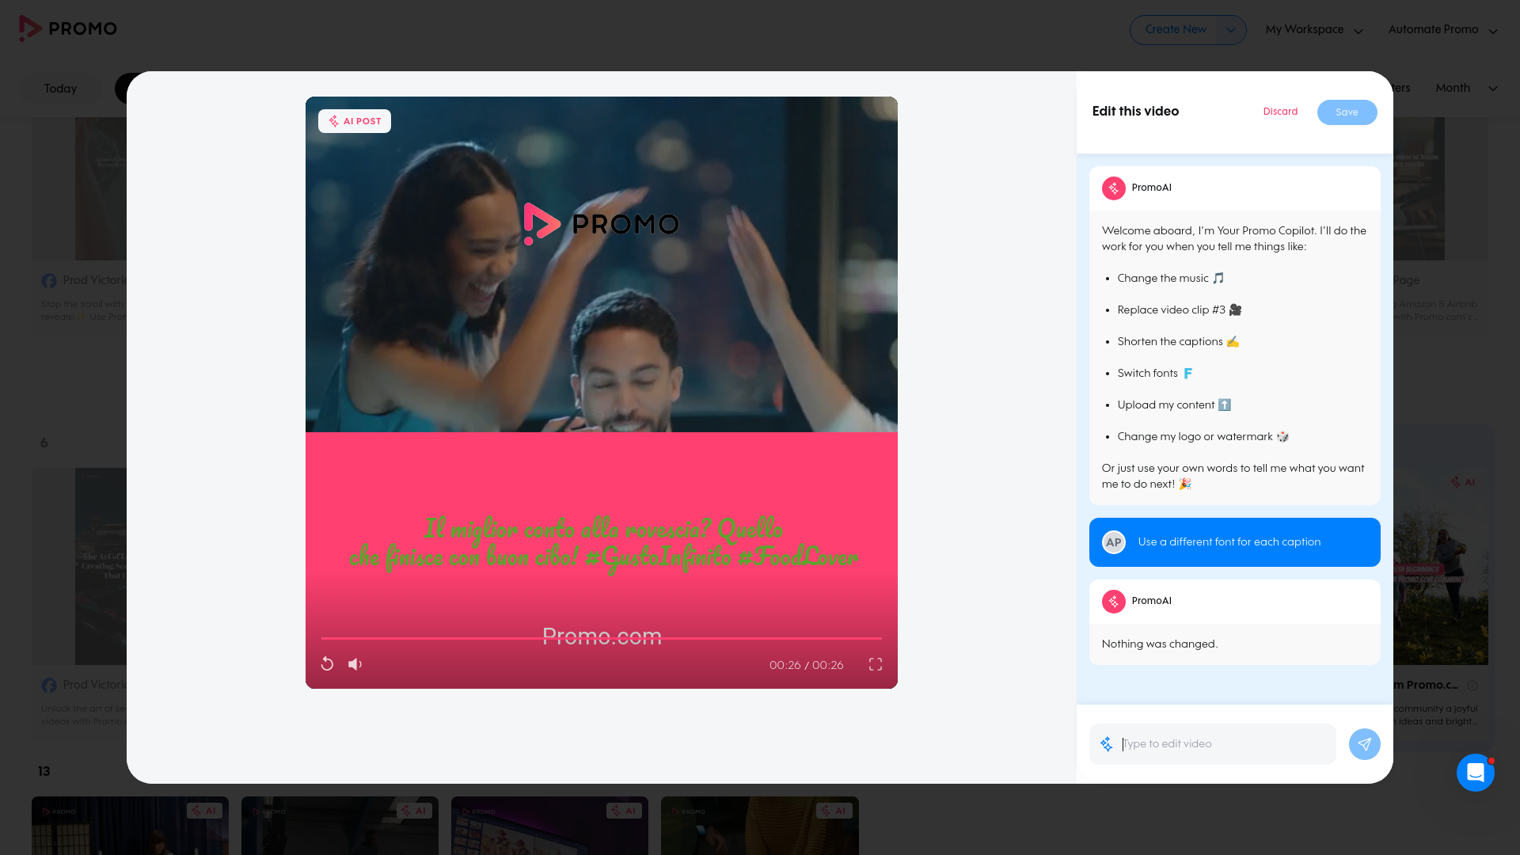The height and width of the screenshot is (855, 1520).
Task: Click the video progress bar to seek
Action: (x=602, y=639)
